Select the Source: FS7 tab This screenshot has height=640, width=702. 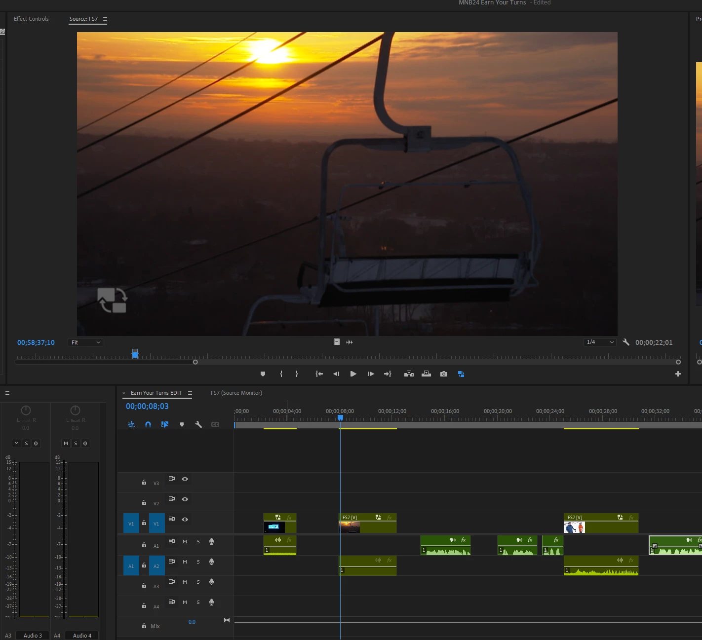pos(83,19)
